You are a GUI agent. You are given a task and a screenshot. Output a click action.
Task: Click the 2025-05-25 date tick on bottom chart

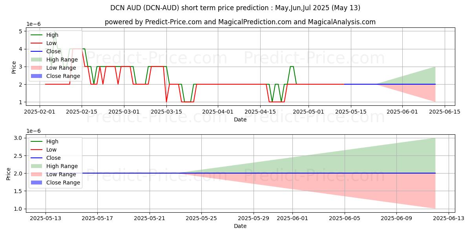click(x=201, y=218)
